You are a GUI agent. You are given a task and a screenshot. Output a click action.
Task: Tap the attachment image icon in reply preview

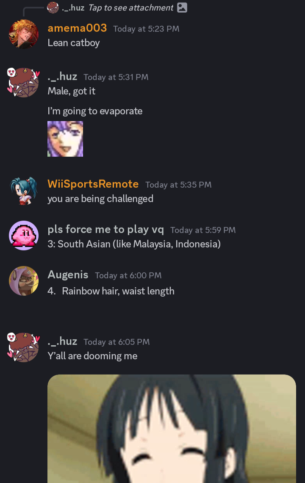click(x=182, y=8)
